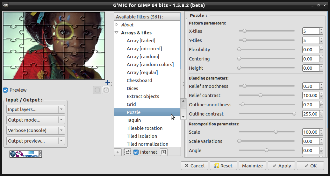The height and width of the screenshot is (176, 330).
Task: Click the Height value field
Action: point(311,68)
